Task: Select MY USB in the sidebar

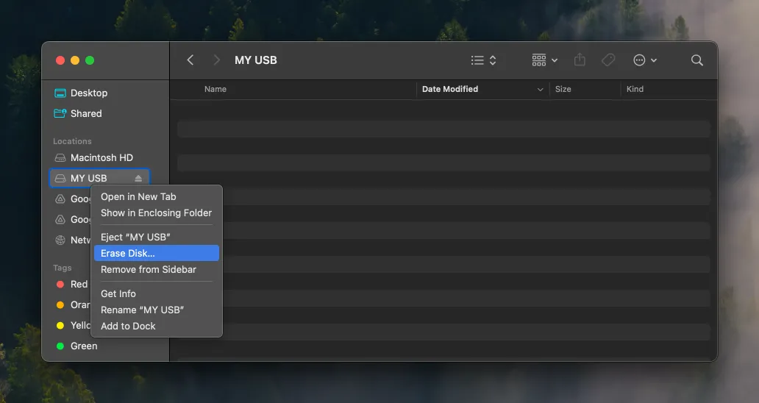Action: (99, 178)
